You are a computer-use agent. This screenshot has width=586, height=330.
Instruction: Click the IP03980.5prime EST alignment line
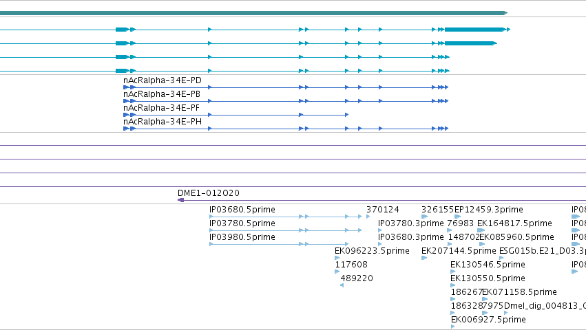pos(279,244)
